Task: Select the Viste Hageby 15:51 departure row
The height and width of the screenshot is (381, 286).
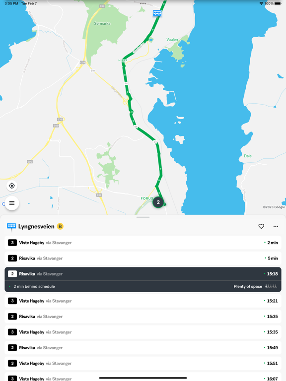Action: pos(143,363)
